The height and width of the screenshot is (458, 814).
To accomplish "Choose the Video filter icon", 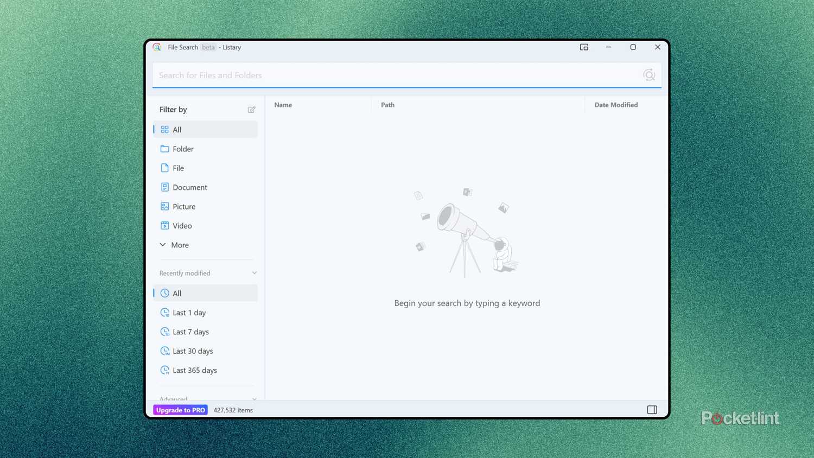I will (x=164, y=226).
